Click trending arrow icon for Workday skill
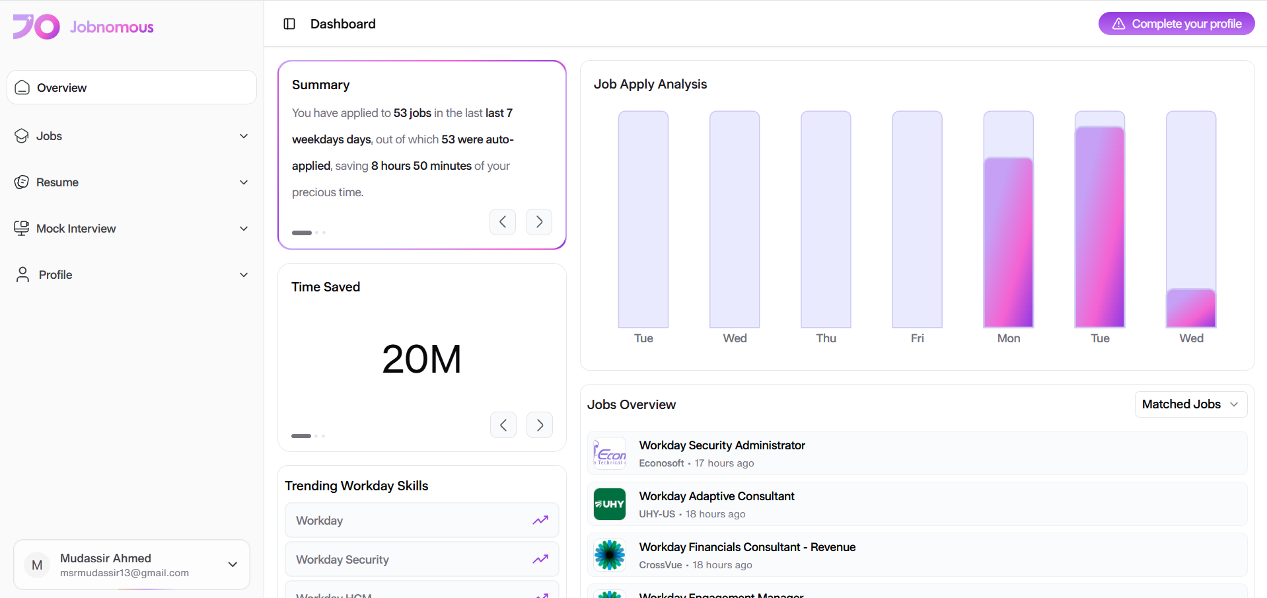Screen dimensions: 1267x598 (540, 521)
